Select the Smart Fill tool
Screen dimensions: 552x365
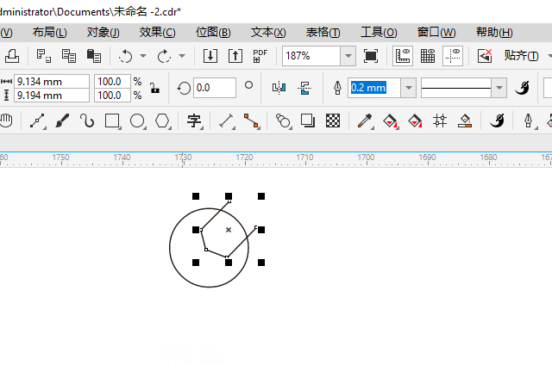(x=415, y=121)
